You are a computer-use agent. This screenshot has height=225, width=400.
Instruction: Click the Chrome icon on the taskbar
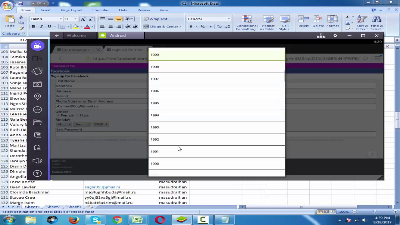pyautogui.click(x=117, y=220)
